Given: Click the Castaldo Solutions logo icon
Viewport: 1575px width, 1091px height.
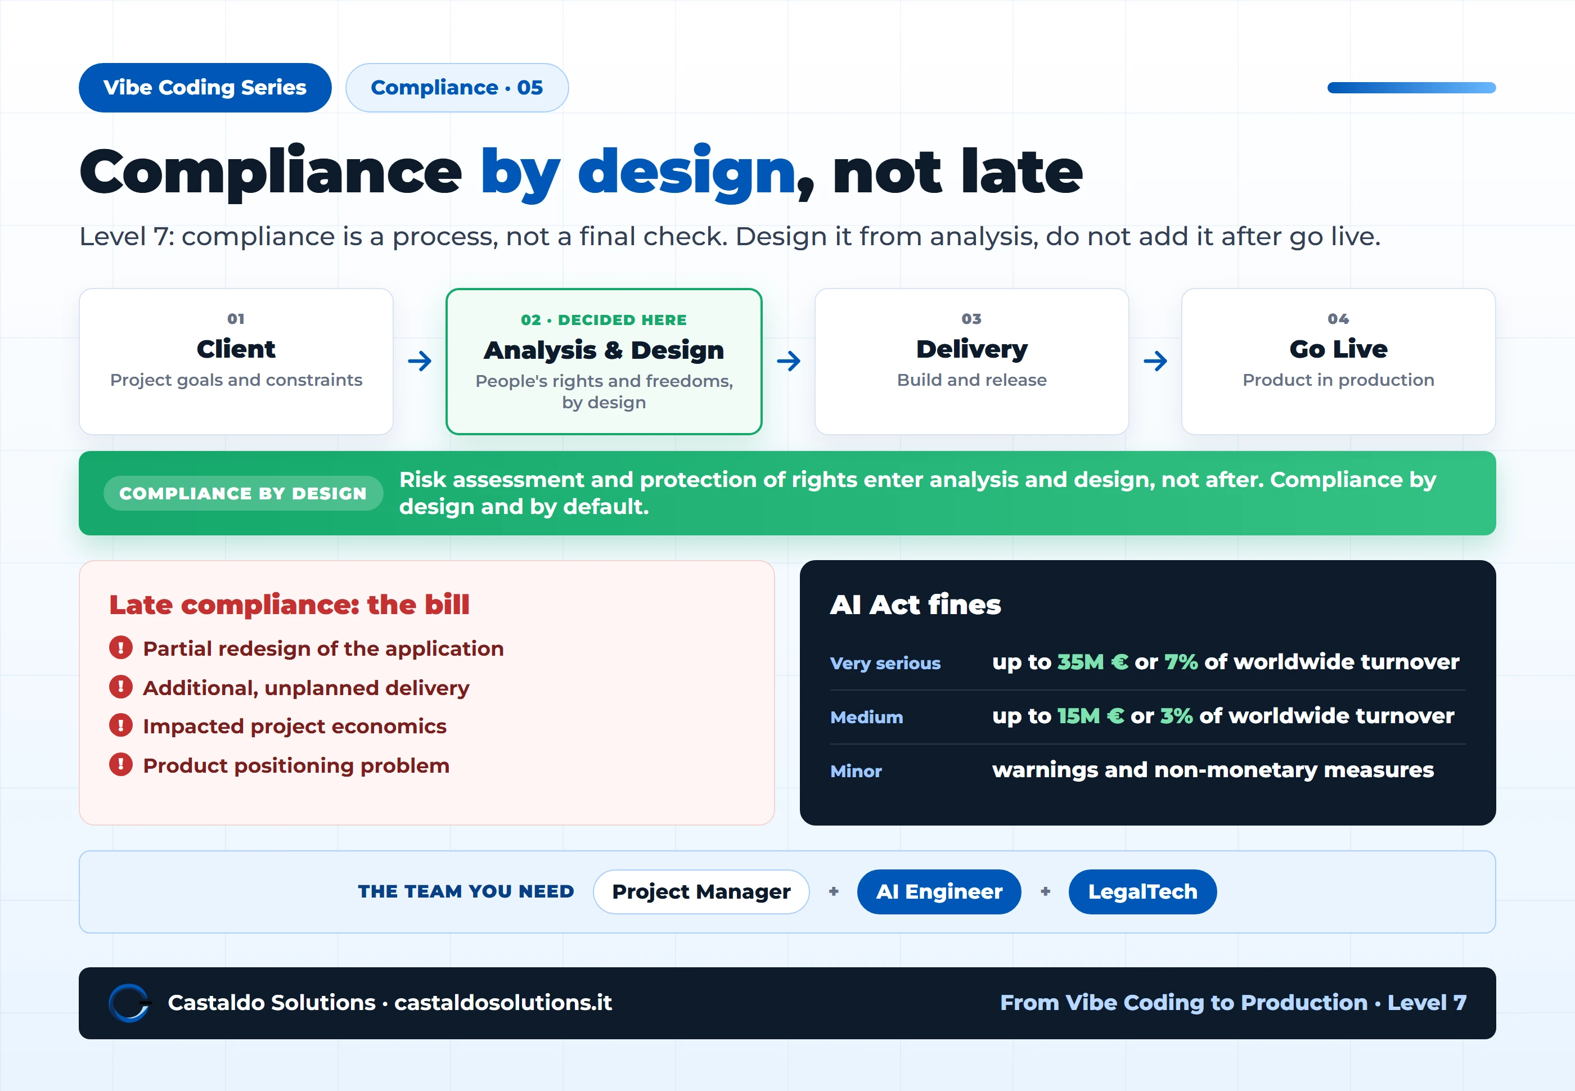Looking at the screenshot, I should 130,1003.
